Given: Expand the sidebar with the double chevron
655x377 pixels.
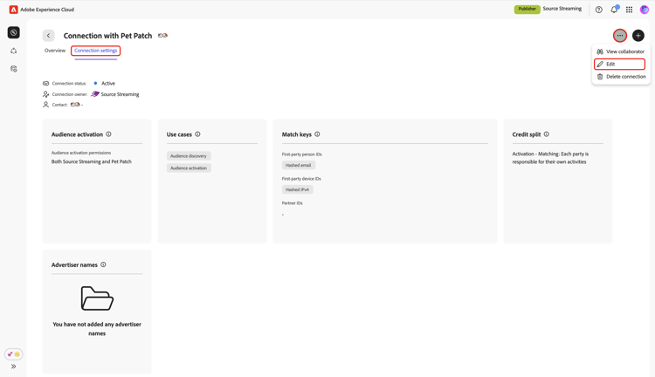Looking at the screenshot, I should tap(13, 367).
